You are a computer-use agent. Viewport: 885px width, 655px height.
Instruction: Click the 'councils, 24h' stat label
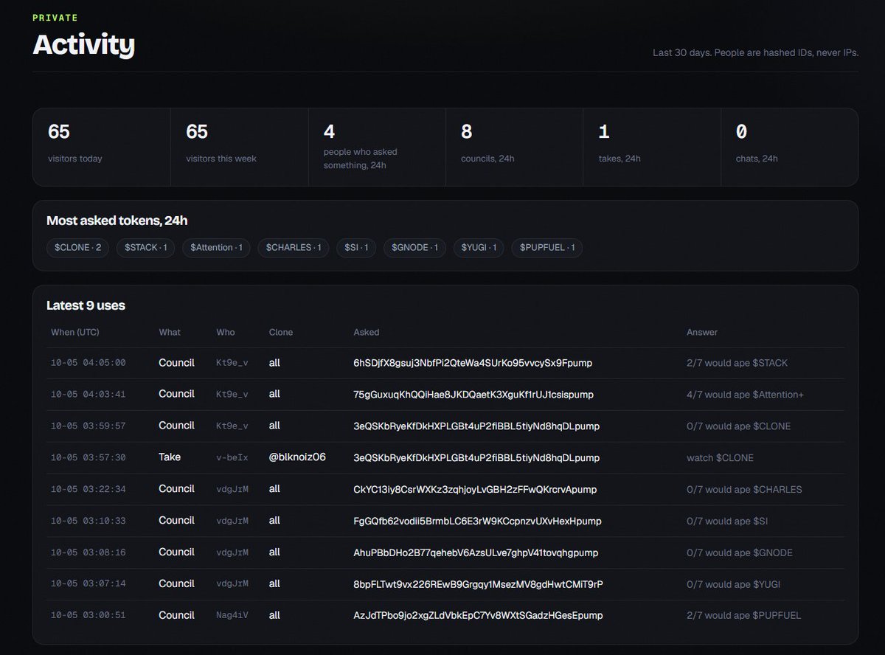[487, 159]
